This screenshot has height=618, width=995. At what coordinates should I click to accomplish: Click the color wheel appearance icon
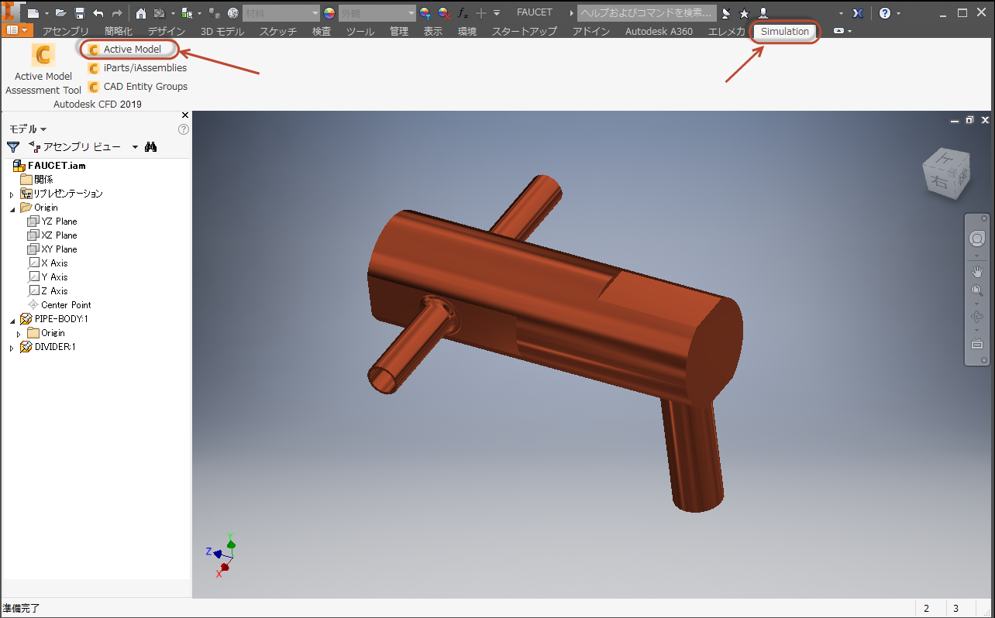(x=329, y=13)
